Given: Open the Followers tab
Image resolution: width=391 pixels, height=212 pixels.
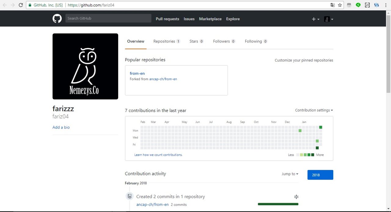Looking at the screenshot, I should (224, 41).
